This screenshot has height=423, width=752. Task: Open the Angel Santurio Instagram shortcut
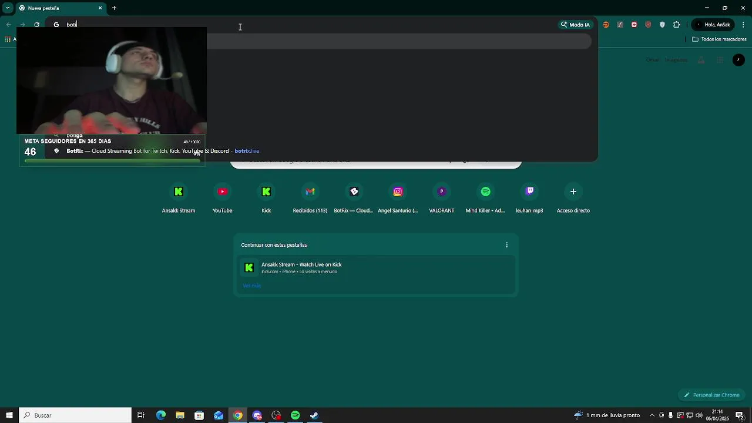(398, 199)
